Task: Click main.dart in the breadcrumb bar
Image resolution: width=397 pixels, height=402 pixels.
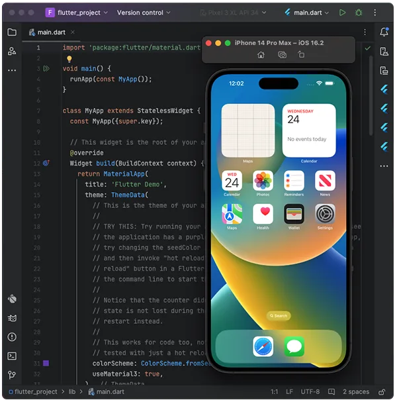Action: pos(107,392)
